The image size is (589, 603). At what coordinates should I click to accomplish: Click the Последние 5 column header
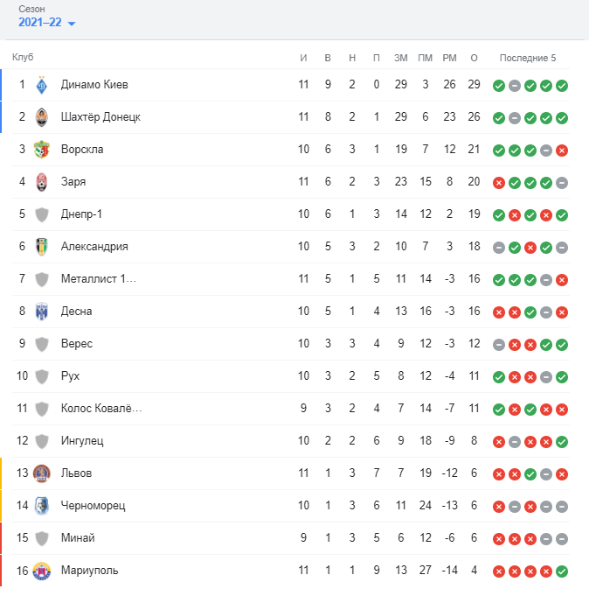527,58
